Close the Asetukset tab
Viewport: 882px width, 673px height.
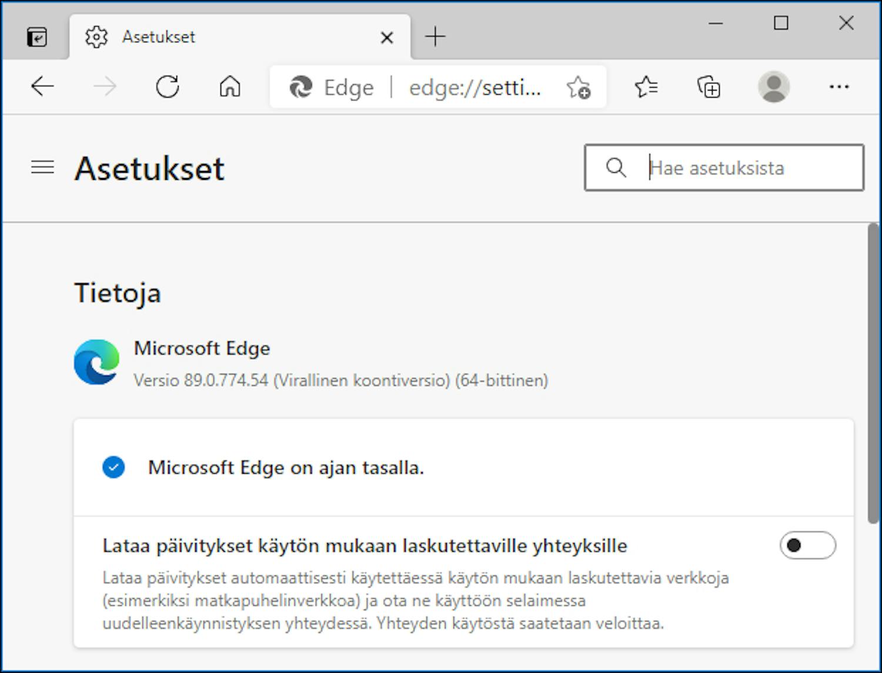(386, 37)
